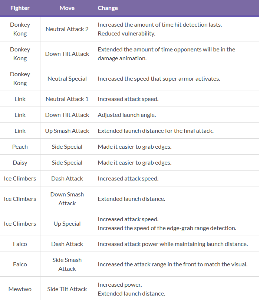
Task: Select the Adjusted launch angle change
Action: pos(127,115)
